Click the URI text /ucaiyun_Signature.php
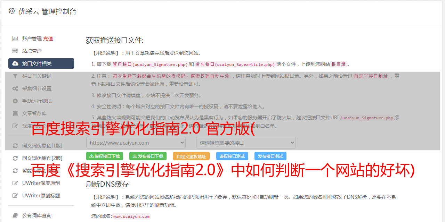This screenshot has height=222, width=445. click(366, 118)
